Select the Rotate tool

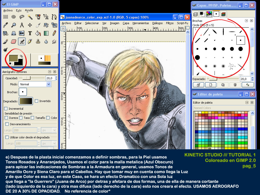[x=46, y=25]
